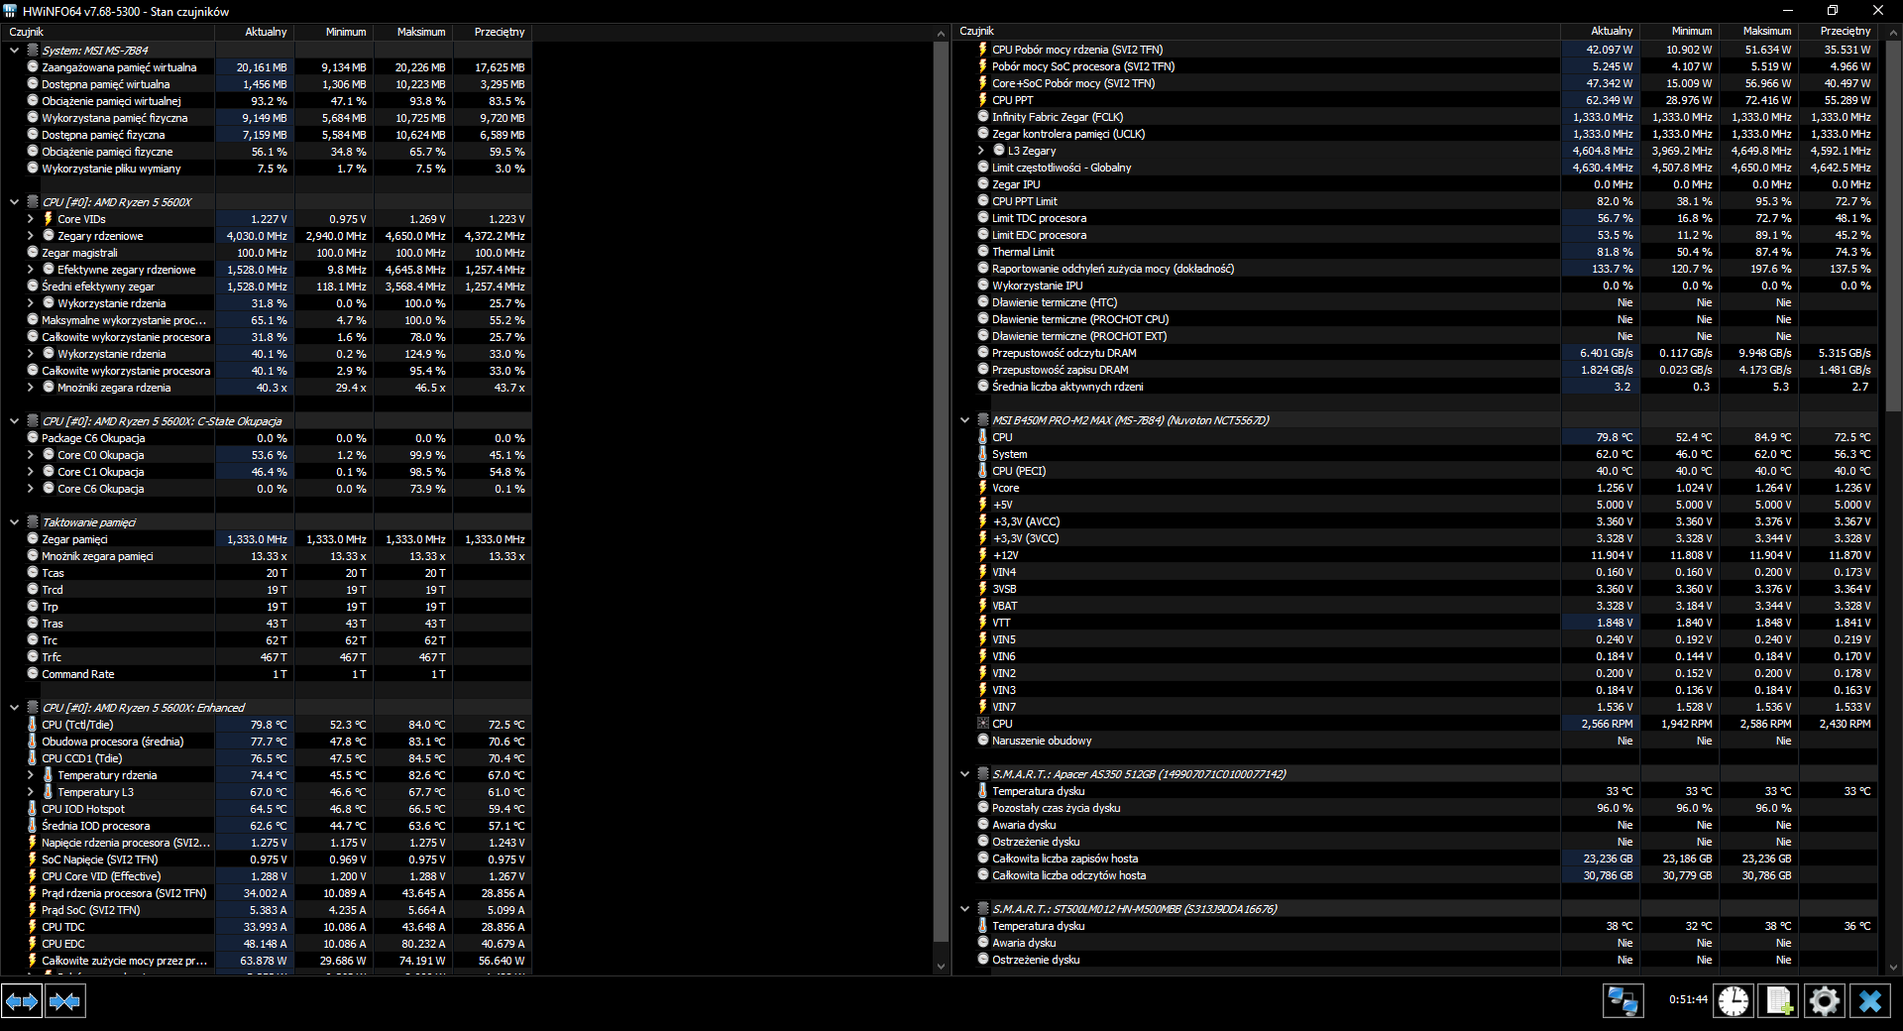
Task: Click the expand columns double-arrow icon
Action: pos(22,1001)
